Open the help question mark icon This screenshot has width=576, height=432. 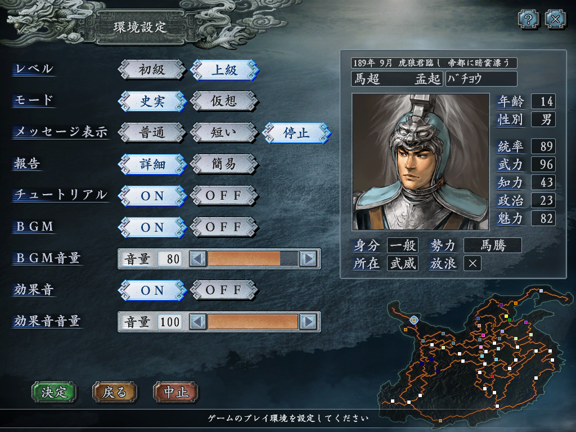528,19
